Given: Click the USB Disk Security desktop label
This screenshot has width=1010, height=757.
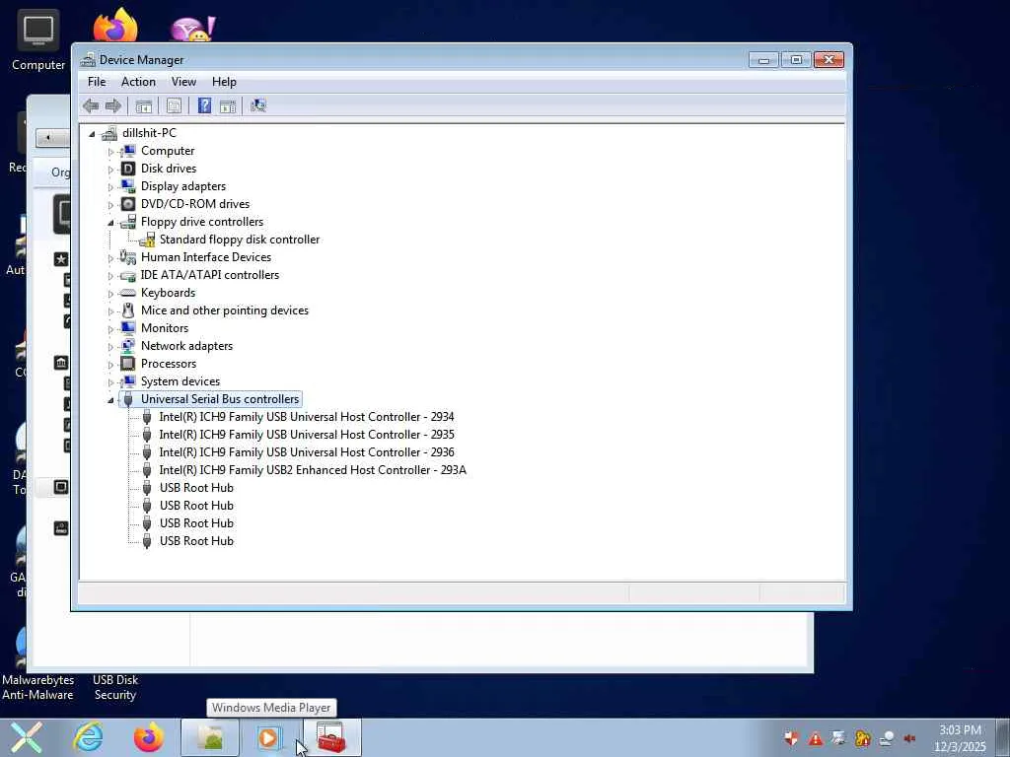Looking at the screenshot, I should 115,687.
